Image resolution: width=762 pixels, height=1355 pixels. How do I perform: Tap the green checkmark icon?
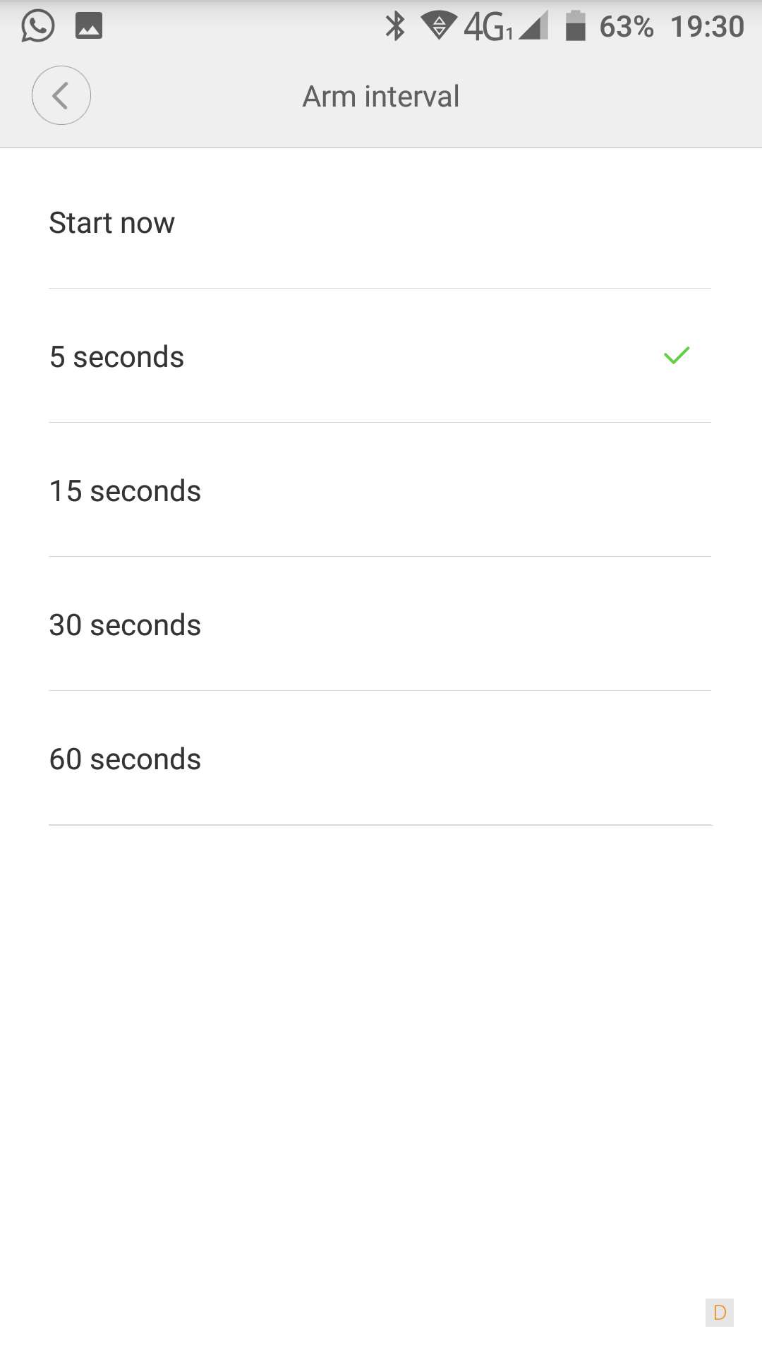click(x=676, y=356)
